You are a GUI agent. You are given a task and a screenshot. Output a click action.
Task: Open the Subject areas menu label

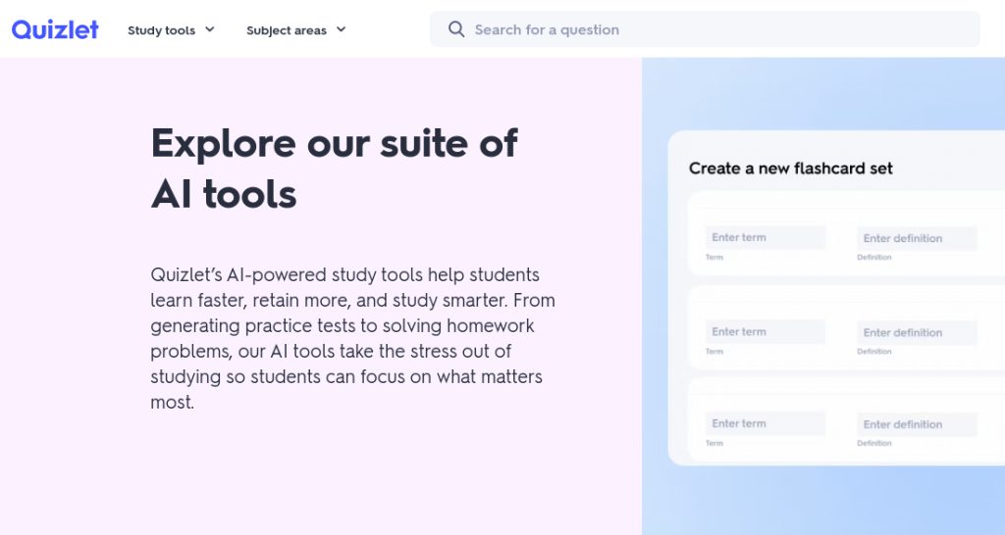tap(286, 30)
